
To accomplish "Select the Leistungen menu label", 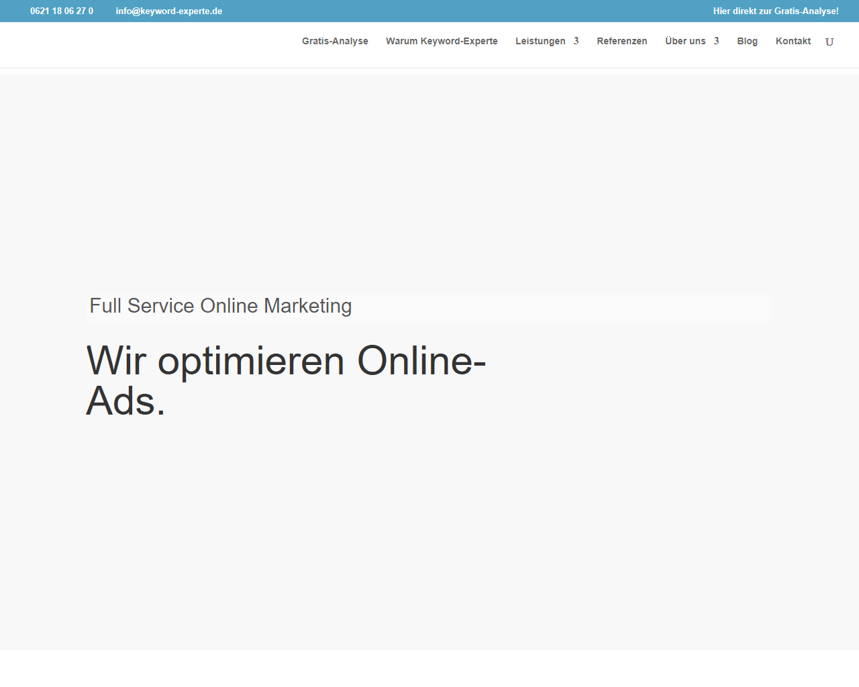I will point(540,41).
